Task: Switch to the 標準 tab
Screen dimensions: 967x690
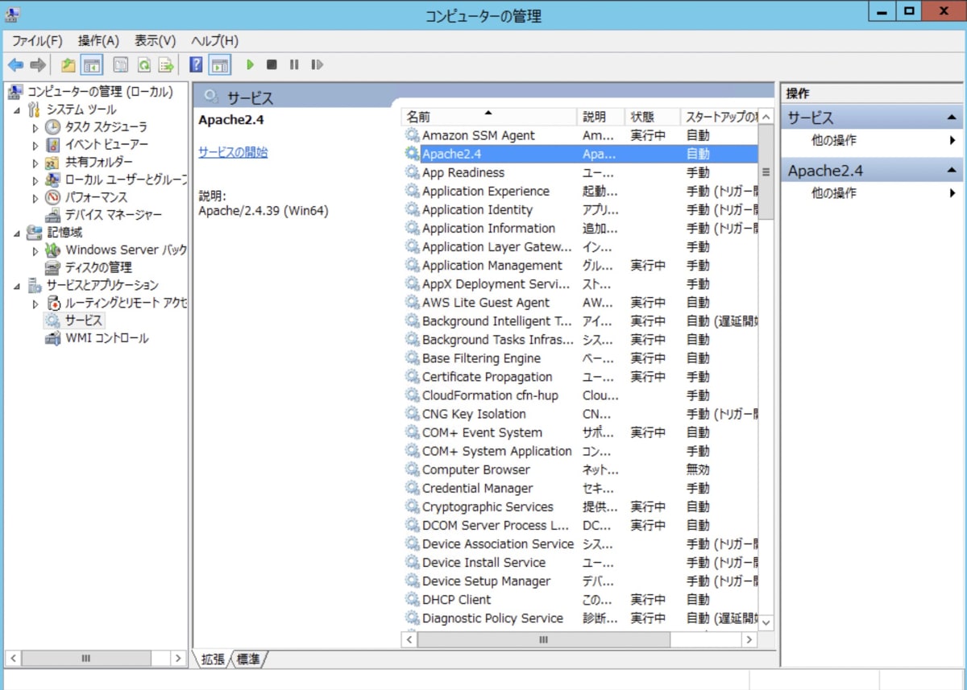Action: pyautogui.click(x=249, y=659)
